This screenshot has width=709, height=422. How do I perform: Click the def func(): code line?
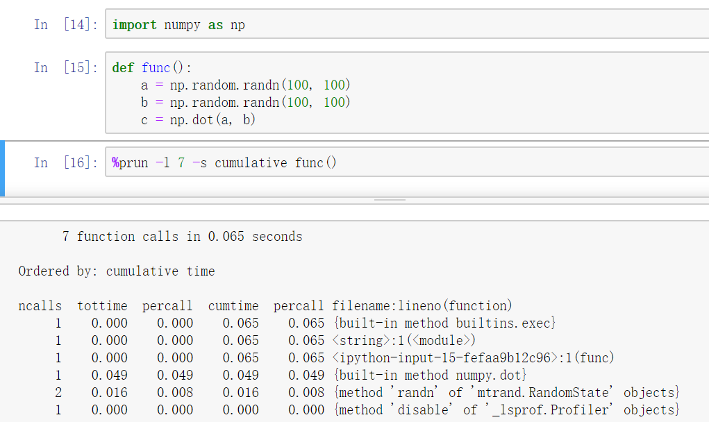(x=146, y=67)
